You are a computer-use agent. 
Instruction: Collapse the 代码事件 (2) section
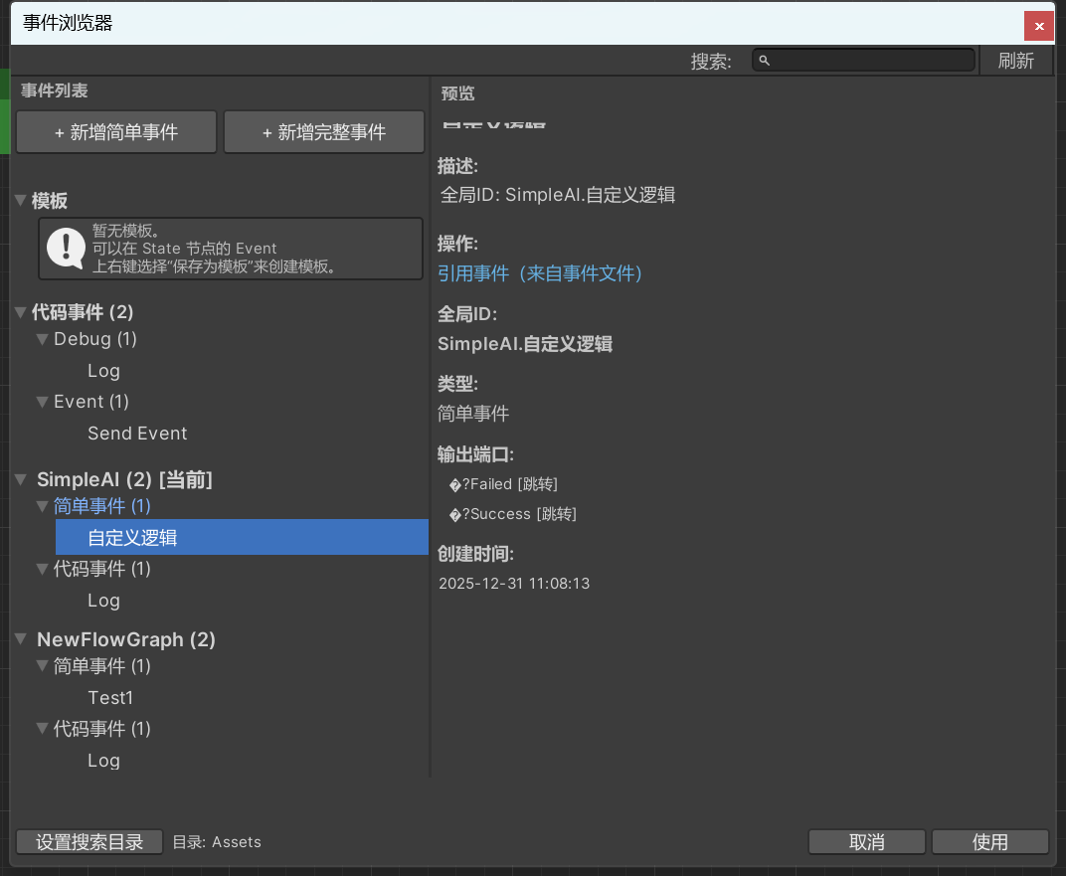tap(21, 312)
